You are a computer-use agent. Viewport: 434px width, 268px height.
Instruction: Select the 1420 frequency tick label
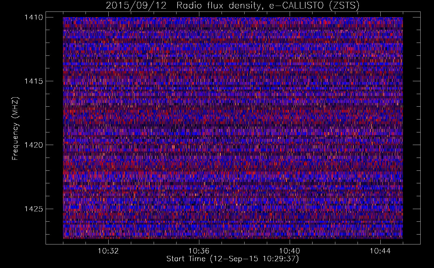(34, 145)
